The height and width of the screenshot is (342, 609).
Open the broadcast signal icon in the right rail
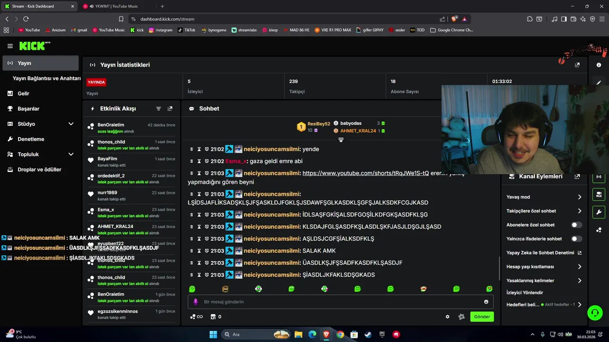599,177
